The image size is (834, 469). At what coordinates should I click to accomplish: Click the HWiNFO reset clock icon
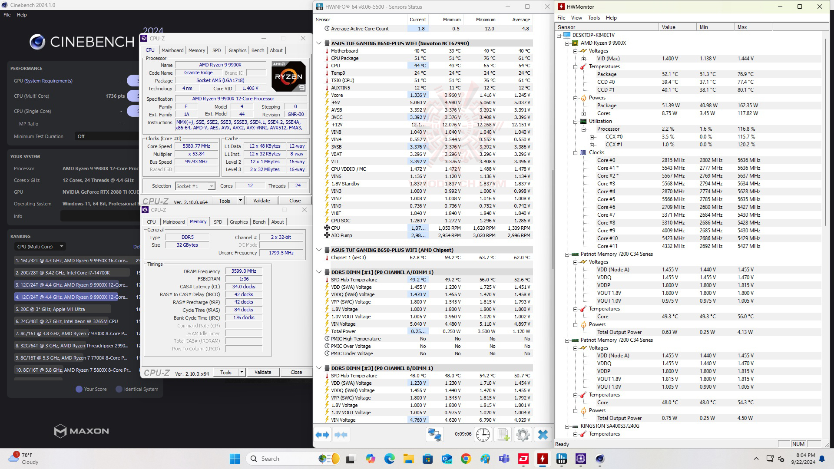(x=483, y=435)
